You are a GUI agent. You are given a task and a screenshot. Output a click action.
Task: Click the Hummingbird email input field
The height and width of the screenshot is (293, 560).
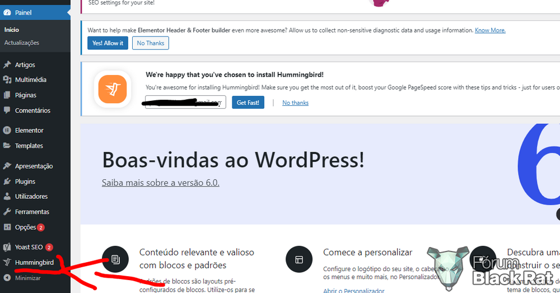click(x=185, y=102)
